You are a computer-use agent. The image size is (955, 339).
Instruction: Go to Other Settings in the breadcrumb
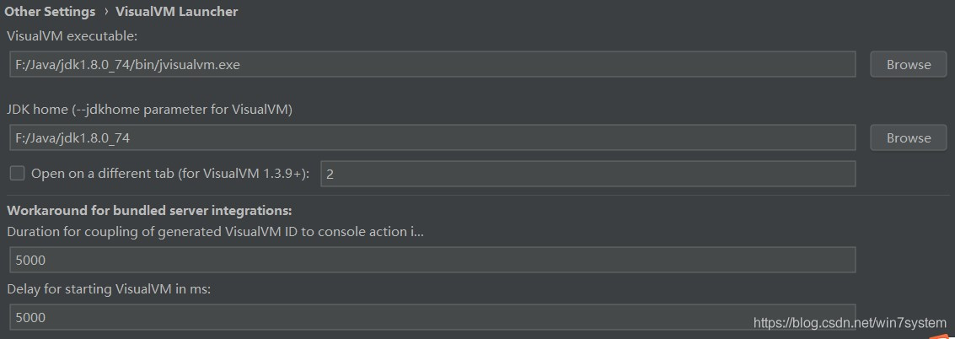tap(48, 12)
